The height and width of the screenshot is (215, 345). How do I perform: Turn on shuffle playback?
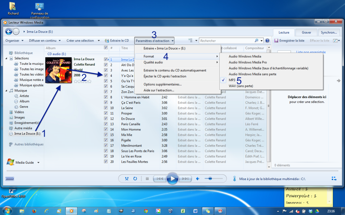[127, 179]
